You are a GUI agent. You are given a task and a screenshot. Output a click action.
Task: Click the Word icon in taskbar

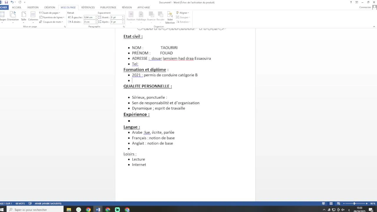tap(98, 210)
